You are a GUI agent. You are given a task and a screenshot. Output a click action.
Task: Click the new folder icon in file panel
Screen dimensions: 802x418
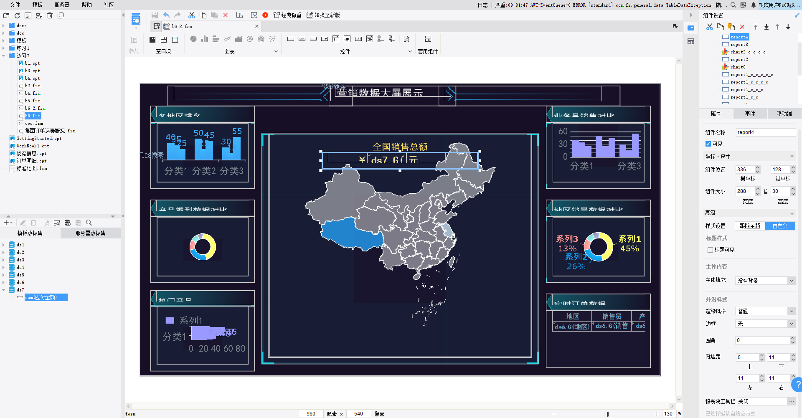coord(6,15)
